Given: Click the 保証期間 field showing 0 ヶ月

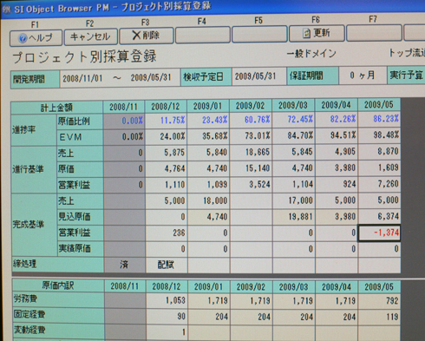Looking at the screenshot, I should click(363, 75).
